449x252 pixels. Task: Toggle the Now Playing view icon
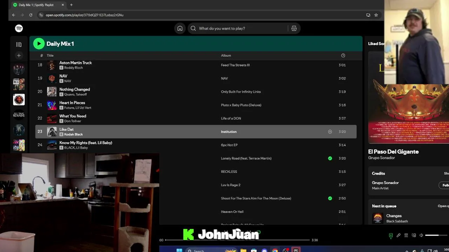point(391,235)
